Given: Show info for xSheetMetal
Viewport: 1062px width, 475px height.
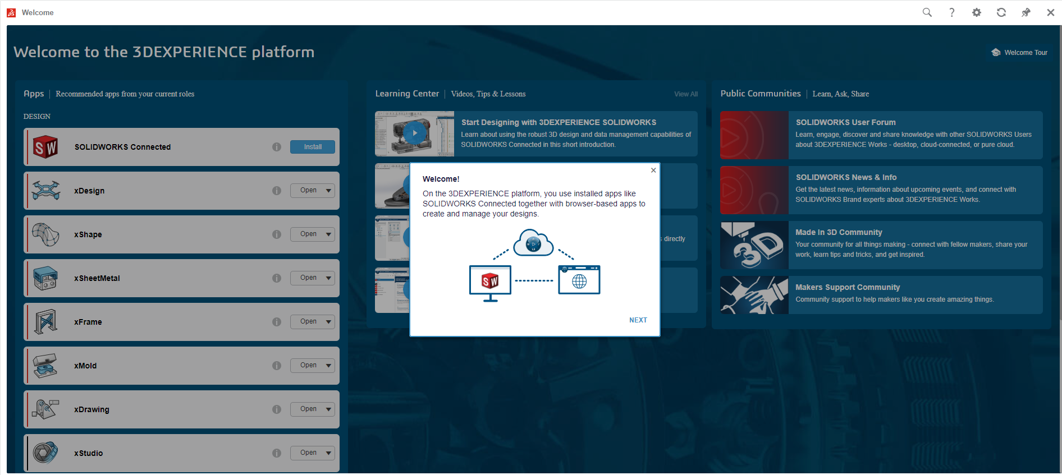Looking at the screenshot, I should coord(277,278).
